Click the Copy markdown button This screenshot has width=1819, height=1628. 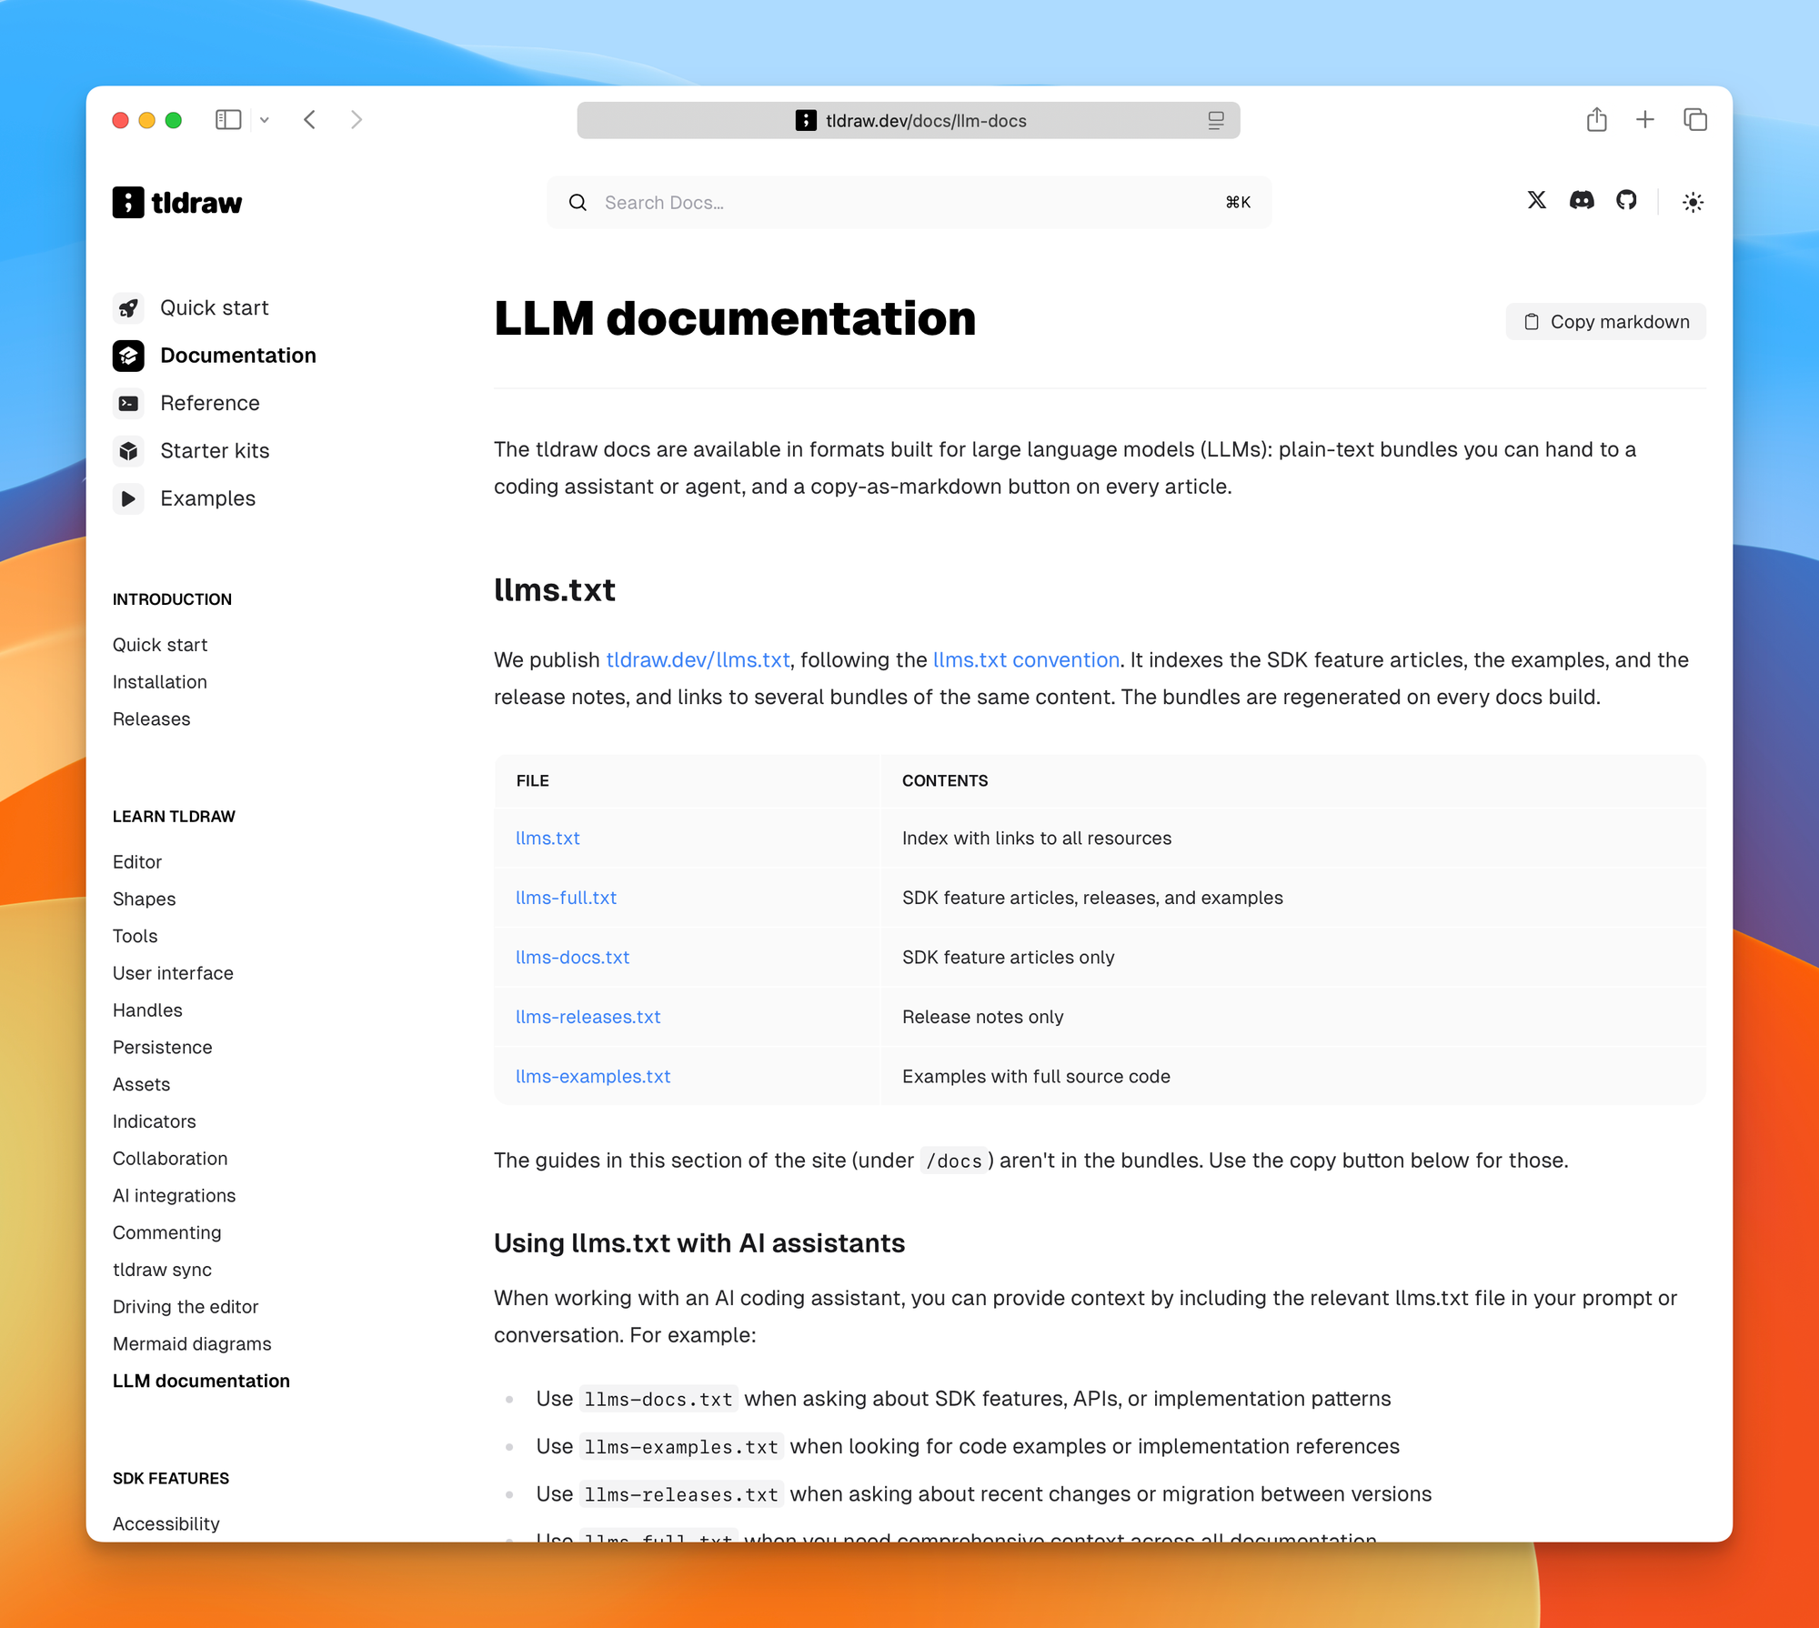pos(1606,321)
